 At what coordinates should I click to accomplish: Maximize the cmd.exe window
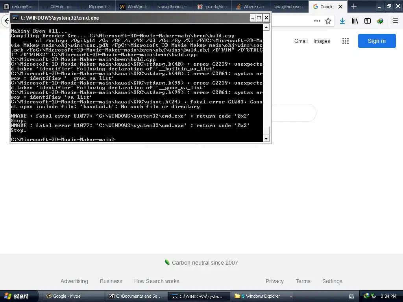point(259,18)
